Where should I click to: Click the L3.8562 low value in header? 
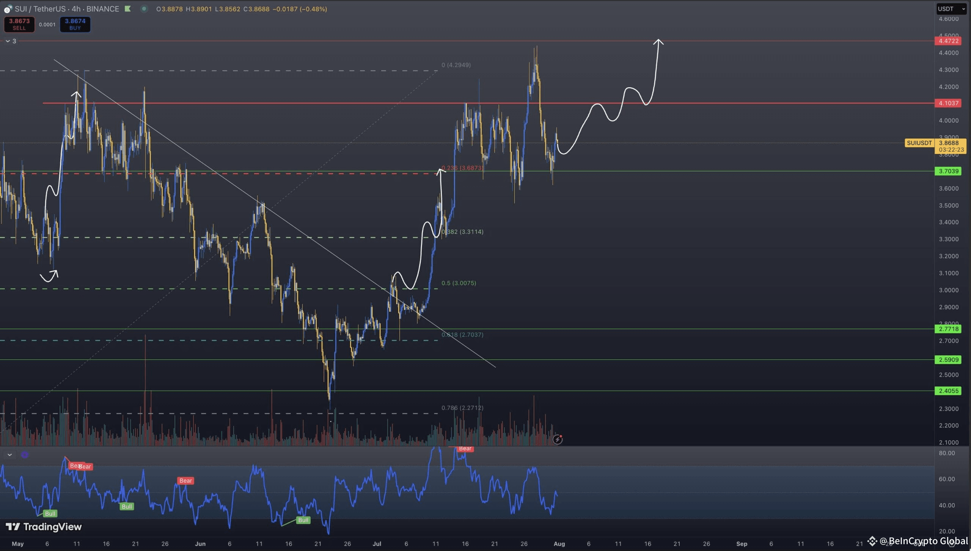tap(228, 9)
